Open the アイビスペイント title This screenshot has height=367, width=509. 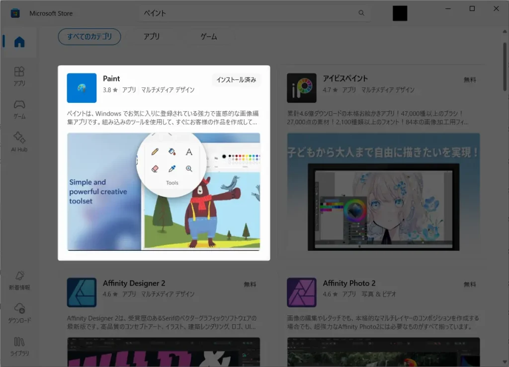pyautogui.click(x=345, y=78)
